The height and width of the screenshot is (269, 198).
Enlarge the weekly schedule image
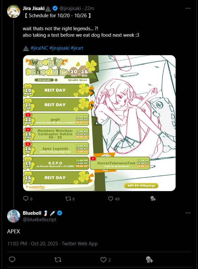pyautogui.click(x=99, y=123)
